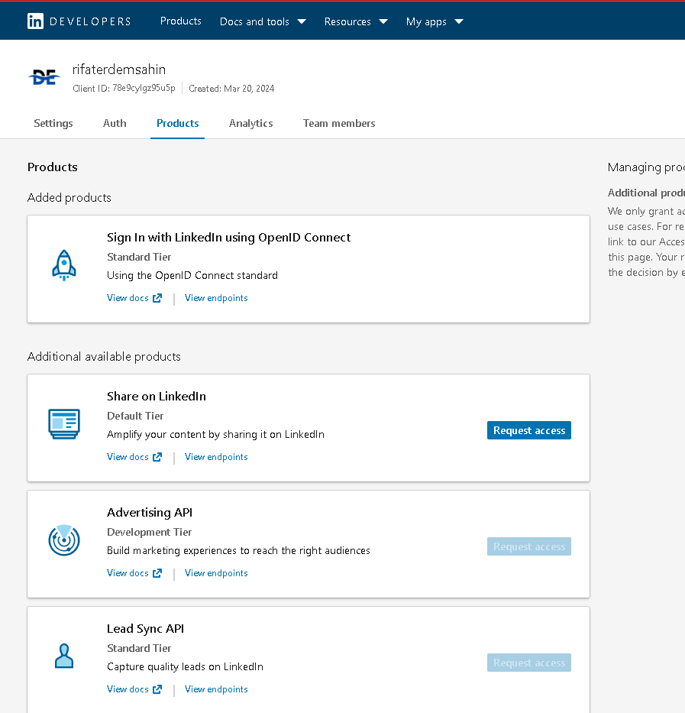Open View docs for Advertising API

[x=134, y=573]
